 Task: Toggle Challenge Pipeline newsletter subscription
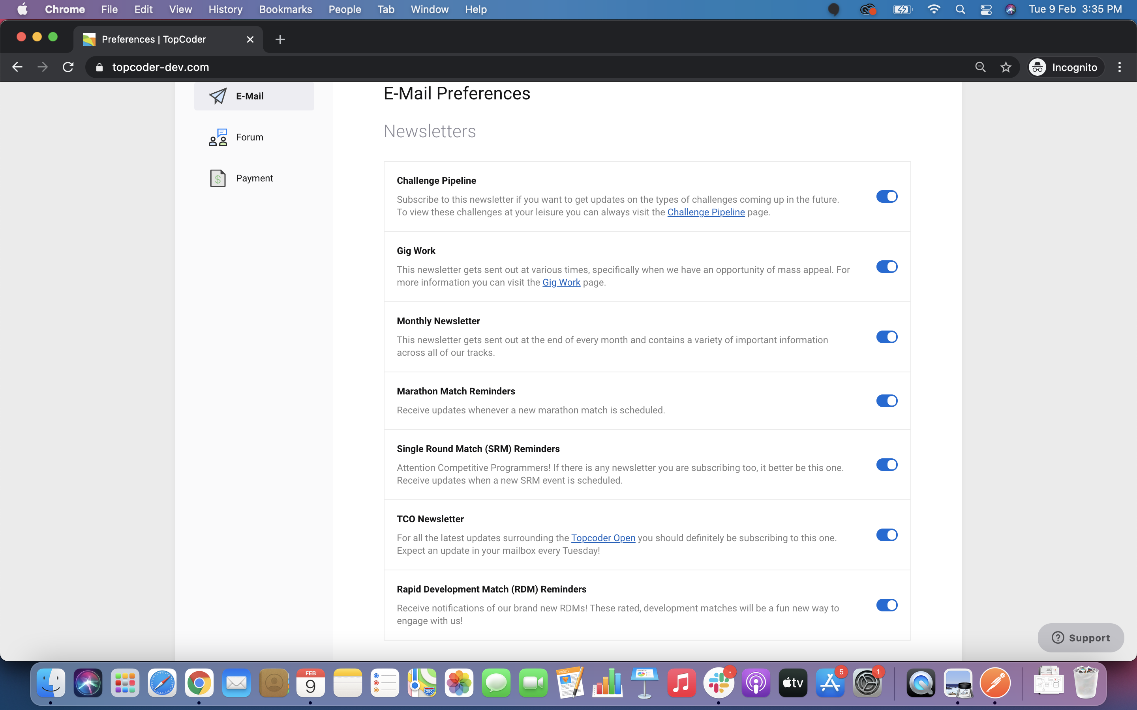coord(887,196)
